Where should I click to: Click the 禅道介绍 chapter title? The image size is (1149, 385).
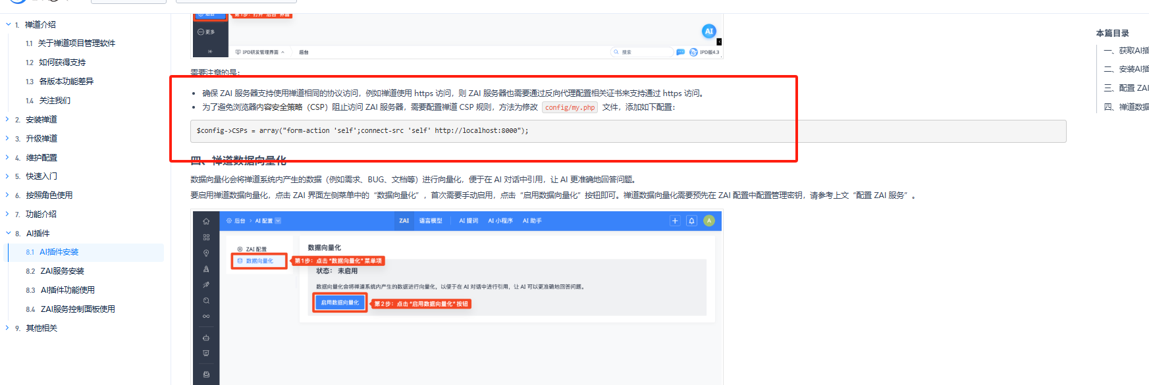point(40,24)
